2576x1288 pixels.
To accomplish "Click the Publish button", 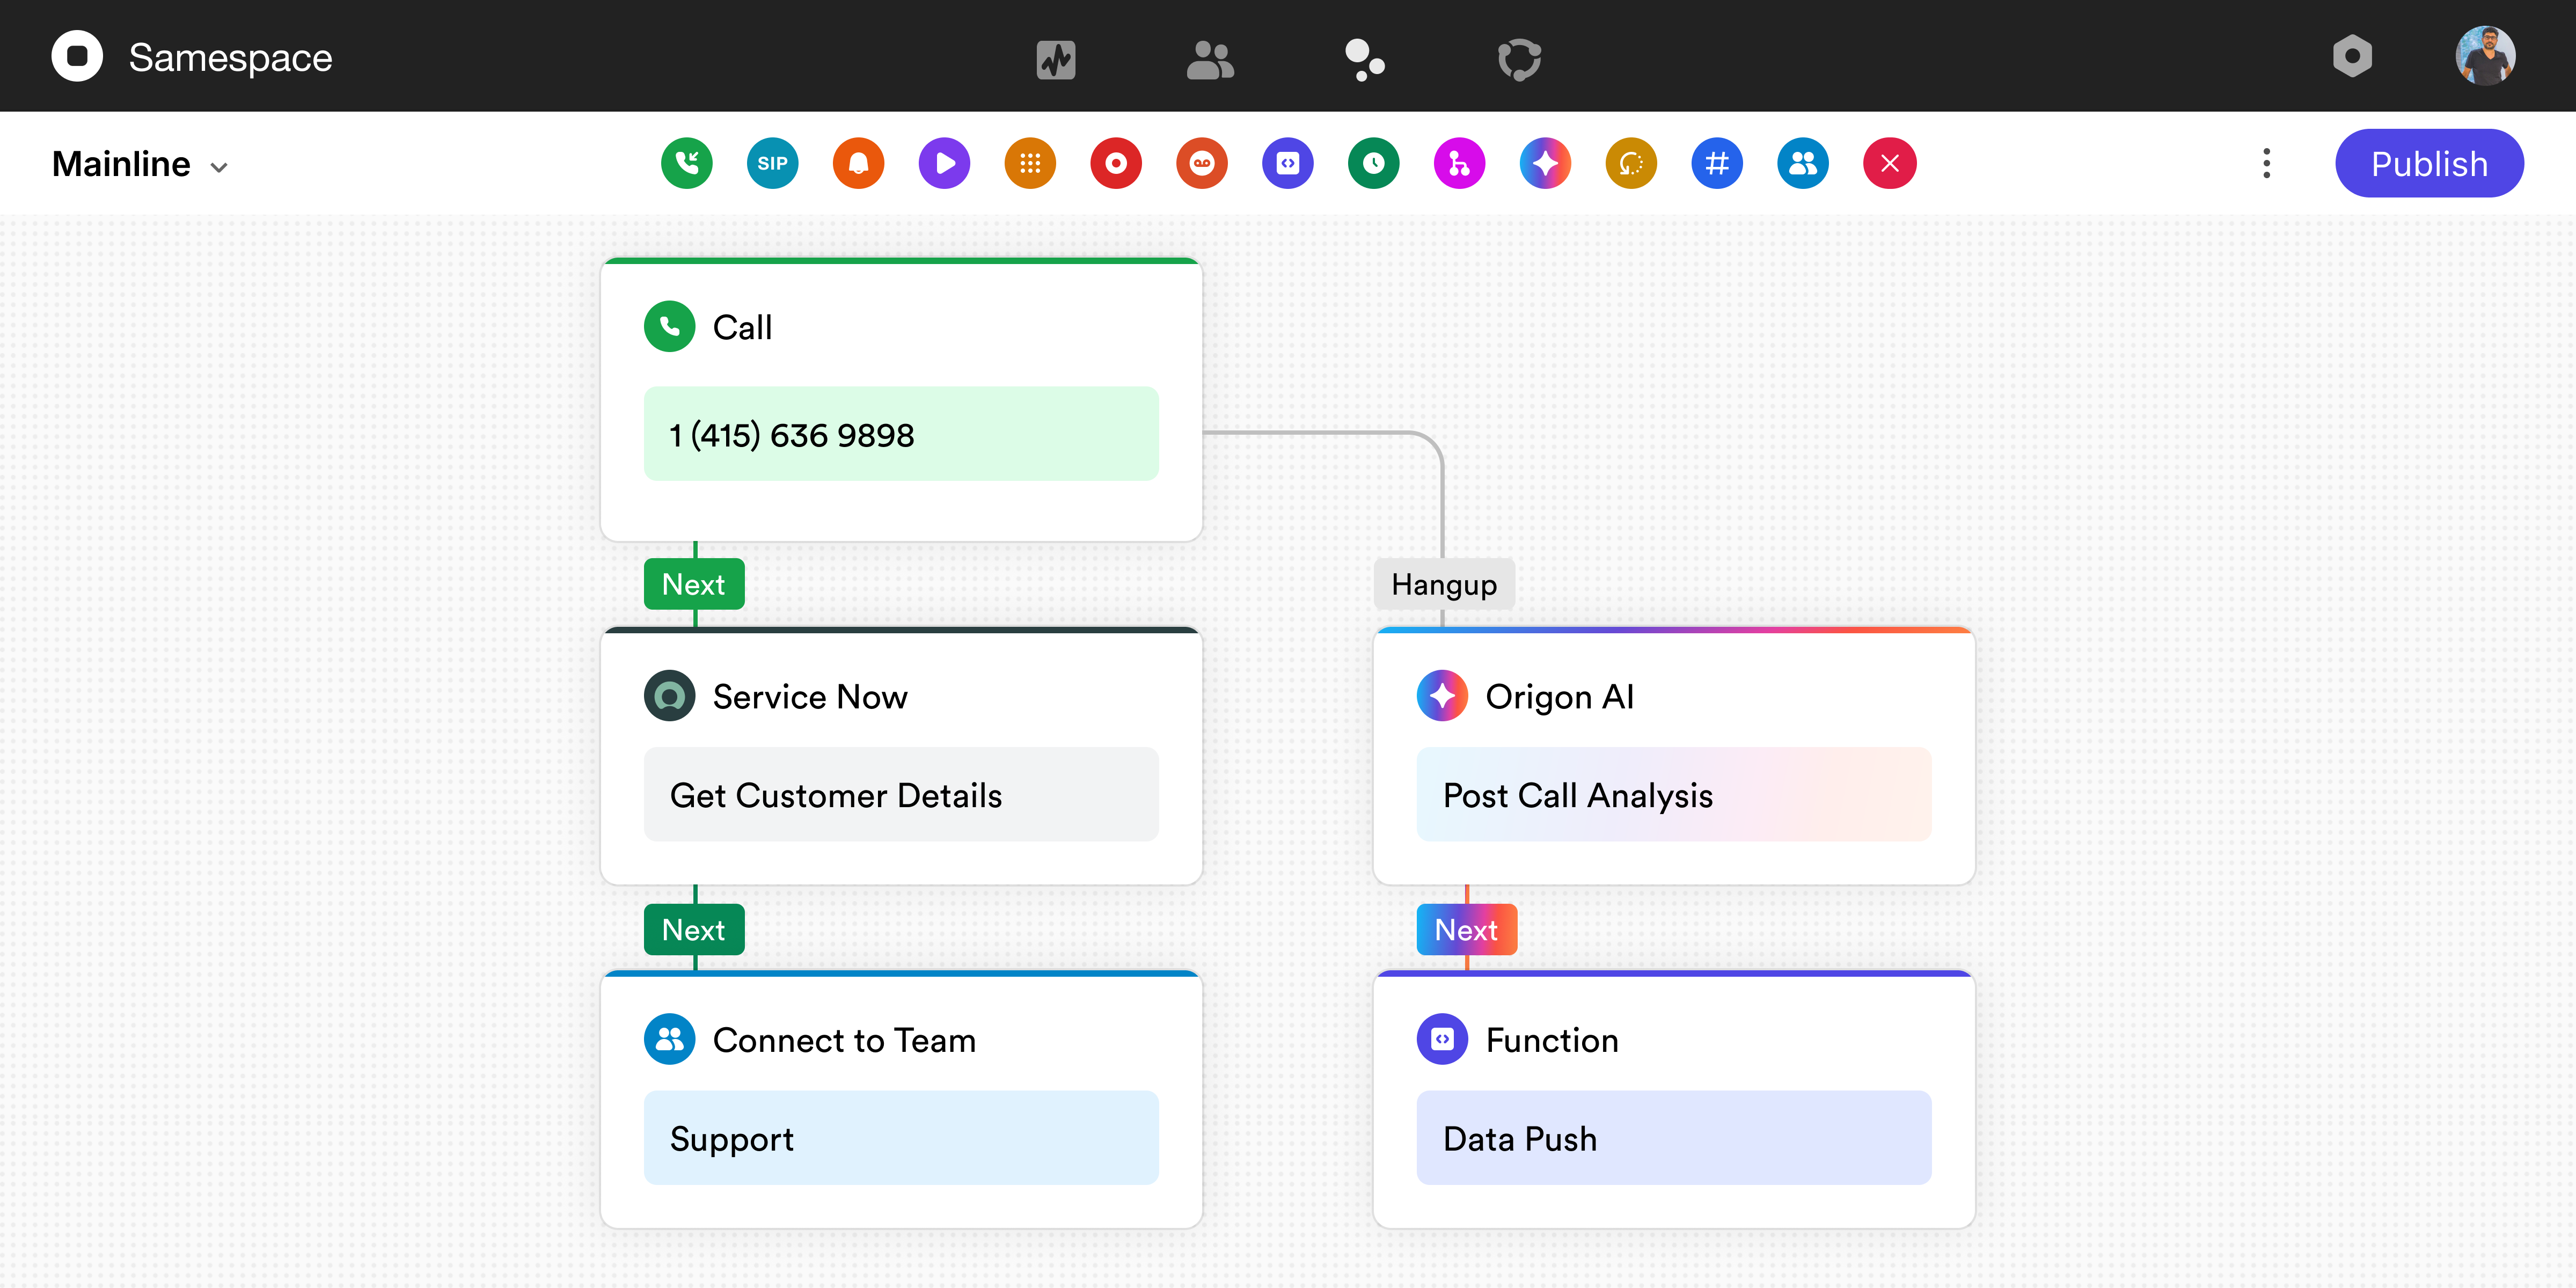I will (x=2429, y=163).
